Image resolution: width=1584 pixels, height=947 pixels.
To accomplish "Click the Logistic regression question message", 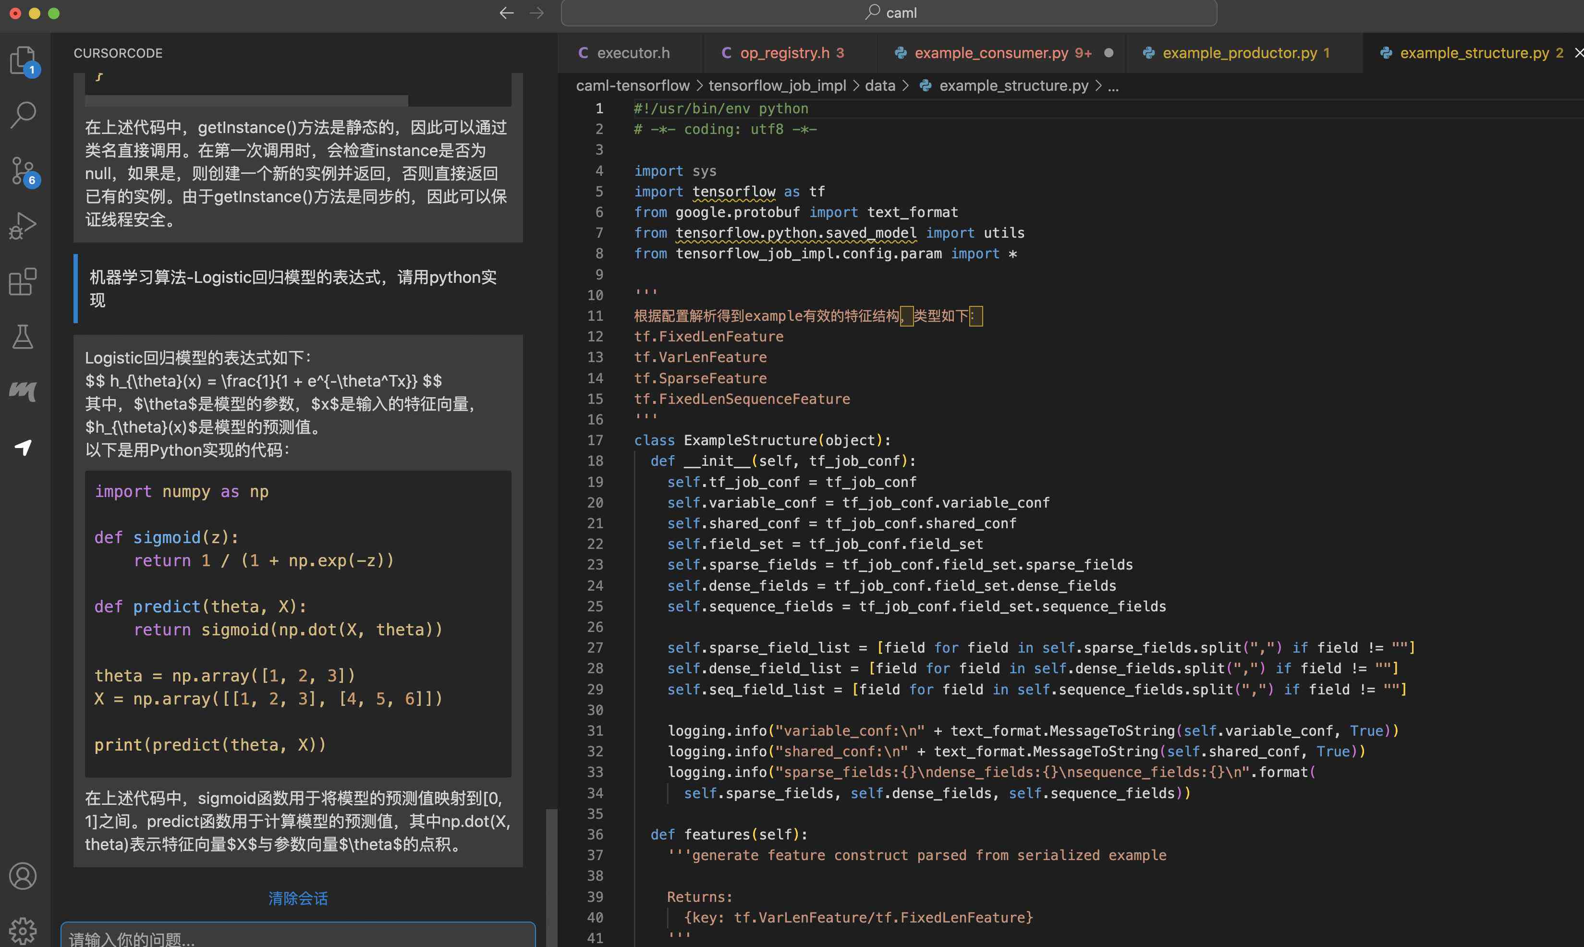I will (x=299, y=289).
